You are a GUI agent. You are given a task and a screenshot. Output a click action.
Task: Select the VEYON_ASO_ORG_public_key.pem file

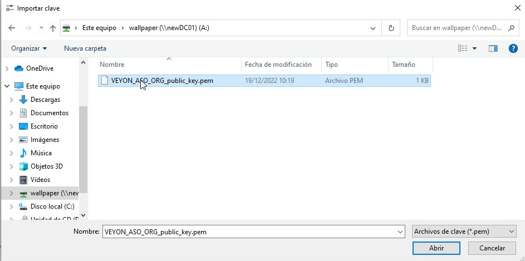161,81
